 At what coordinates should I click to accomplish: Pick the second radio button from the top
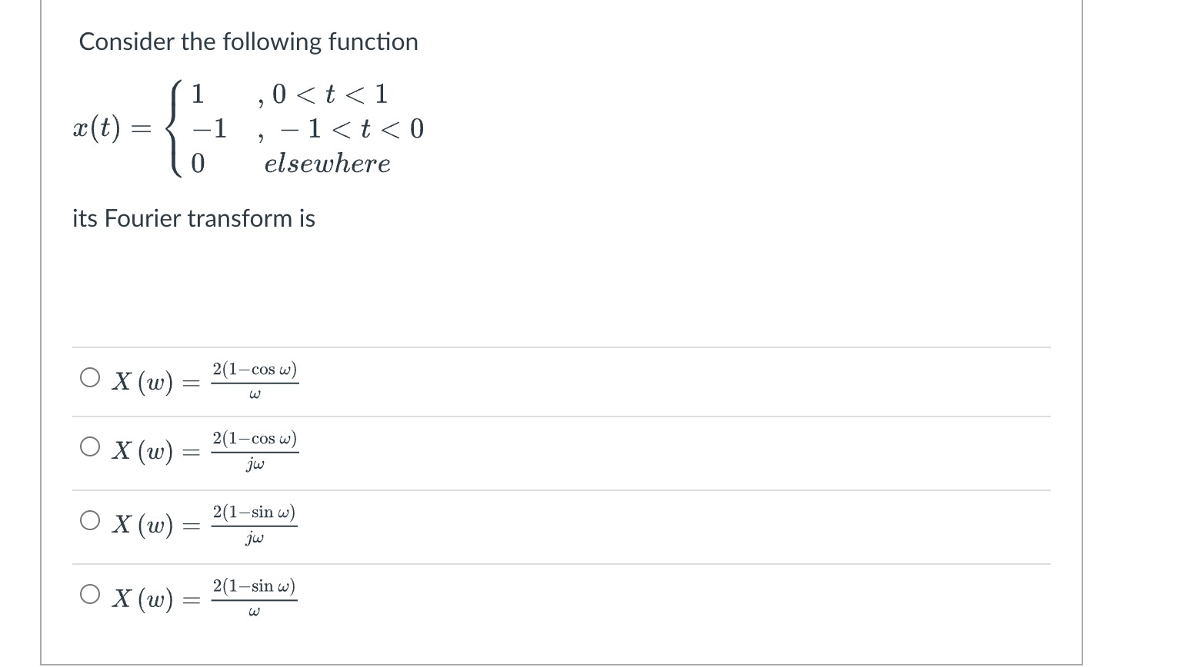[x=89, y=446]
